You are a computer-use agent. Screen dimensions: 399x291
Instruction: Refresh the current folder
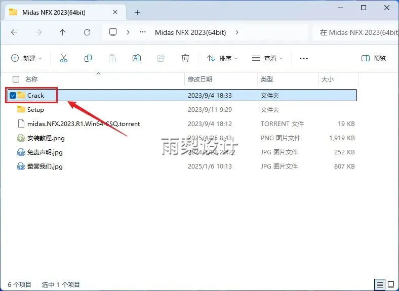[x=87, y=32]
